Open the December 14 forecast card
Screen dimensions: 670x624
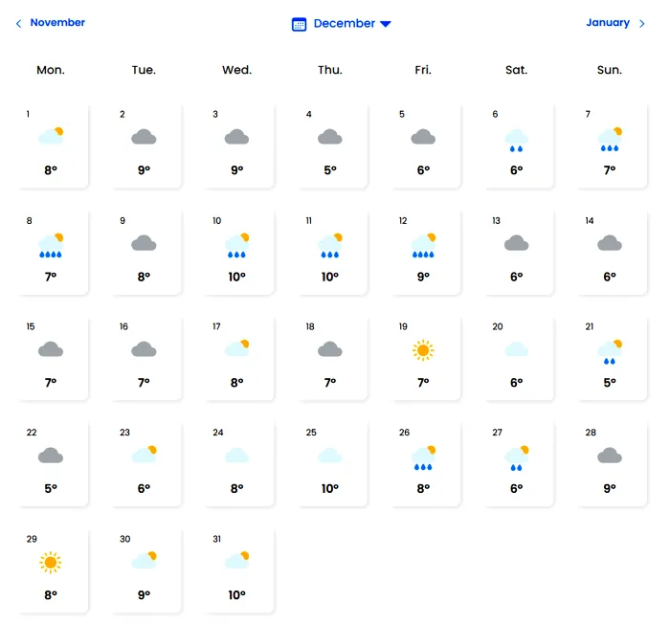610,251
